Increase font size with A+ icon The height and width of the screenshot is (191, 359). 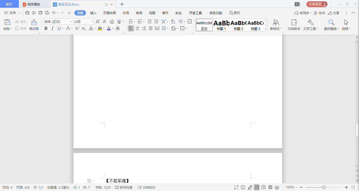[98, 22]
